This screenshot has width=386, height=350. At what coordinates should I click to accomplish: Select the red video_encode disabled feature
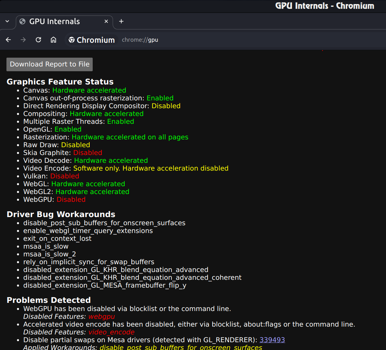point(111,332)
